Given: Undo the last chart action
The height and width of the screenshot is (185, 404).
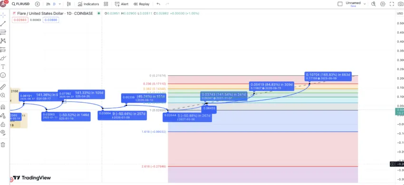Looking at the screenshot, I should coord(158,4).
